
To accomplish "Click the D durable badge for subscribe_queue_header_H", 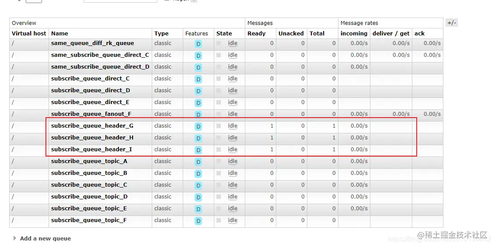I will point(198,139).
